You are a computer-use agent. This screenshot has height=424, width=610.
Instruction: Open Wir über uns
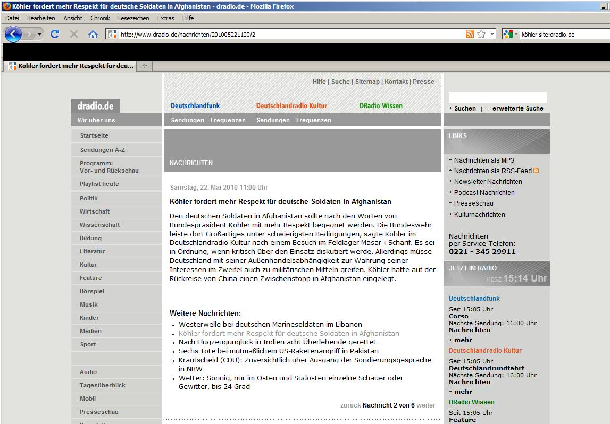click(x=96, y=120)
